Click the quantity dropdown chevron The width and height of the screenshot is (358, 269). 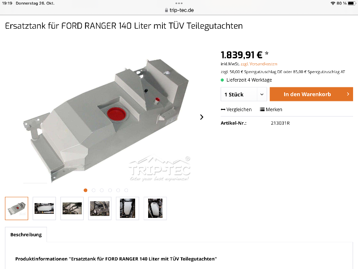pos(262,94)
